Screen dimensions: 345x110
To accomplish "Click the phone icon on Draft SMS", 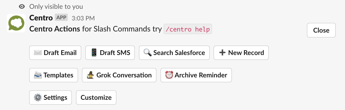I will coord(94,53).
